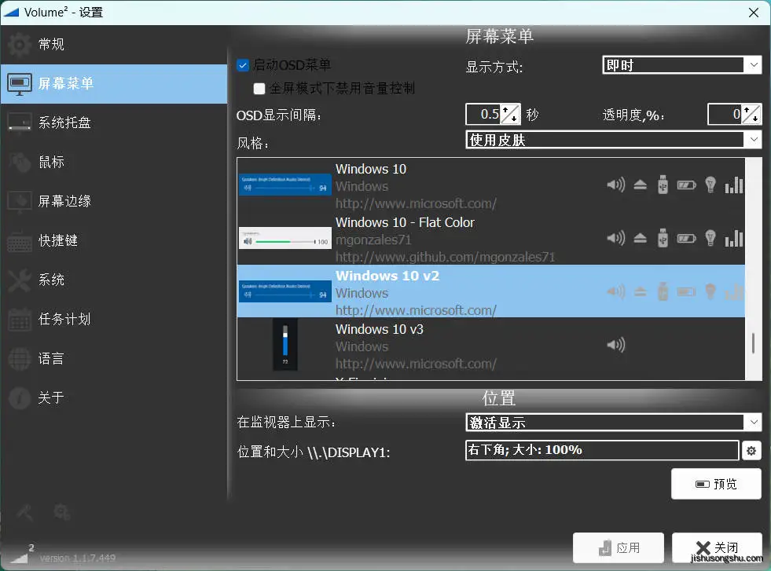Click the info icon next to 关于
Screen dimensions: 771x571
click(x=20, y=398)
